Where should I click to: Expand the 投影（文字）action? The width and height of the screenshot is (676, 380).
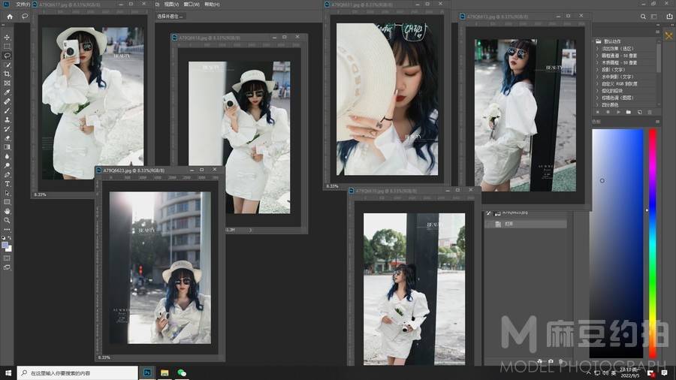pos(598,69)
